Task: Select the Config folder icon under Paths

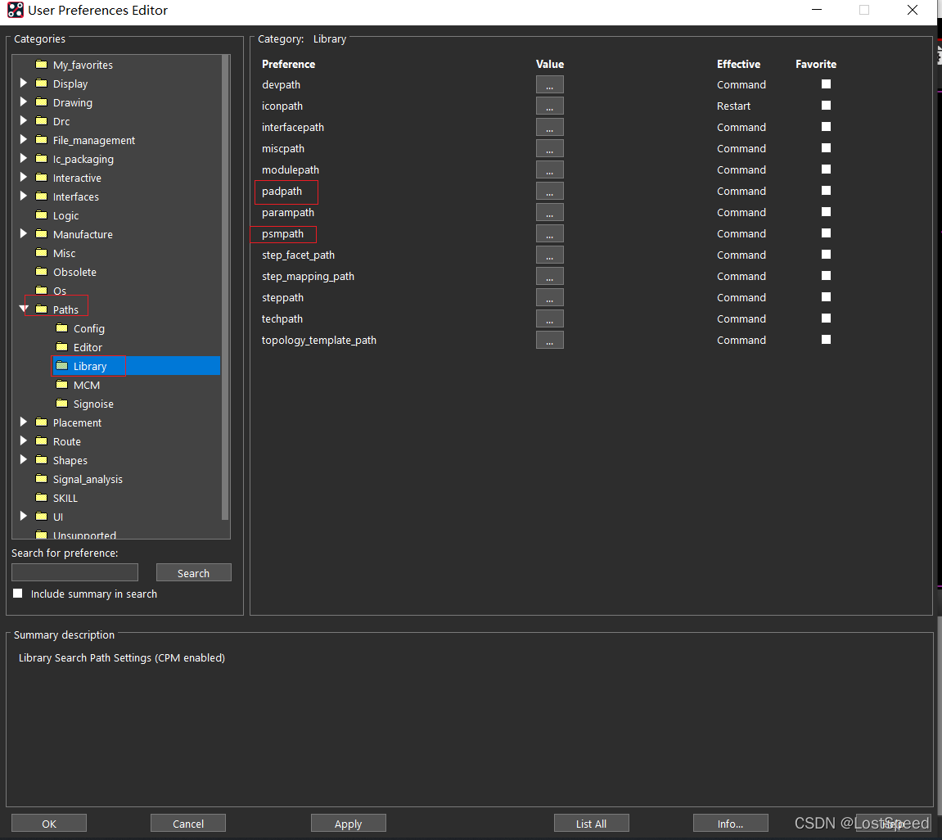Action: [61, 328]
